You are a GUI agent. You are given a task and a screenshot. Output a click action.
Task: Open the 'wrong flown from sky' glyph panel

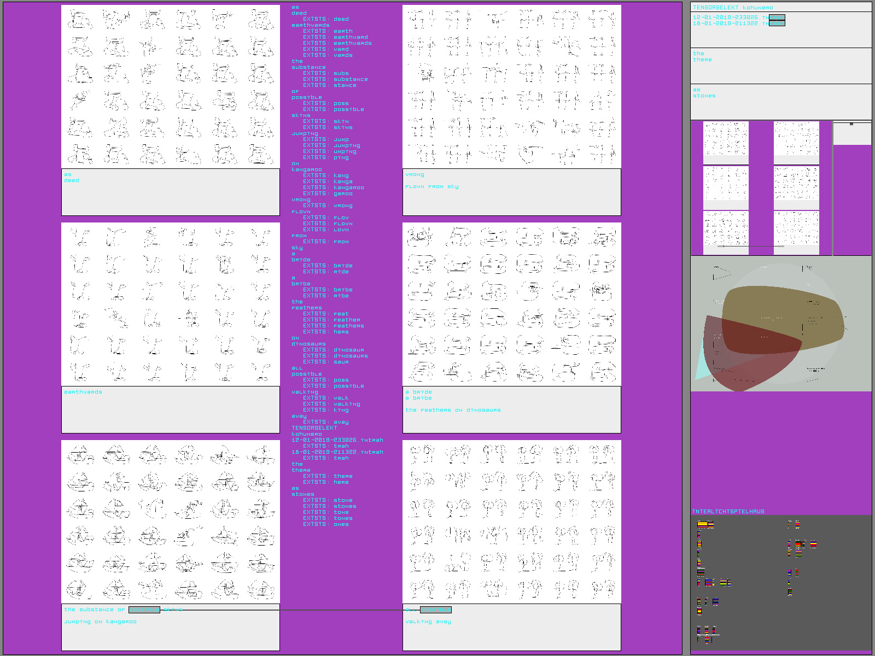coord(511,86)
